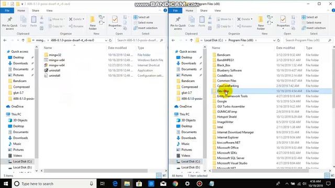Screen dimensions: 335x188
Task: Open recent locations dropdown in right window
Action: click(186, 40)
